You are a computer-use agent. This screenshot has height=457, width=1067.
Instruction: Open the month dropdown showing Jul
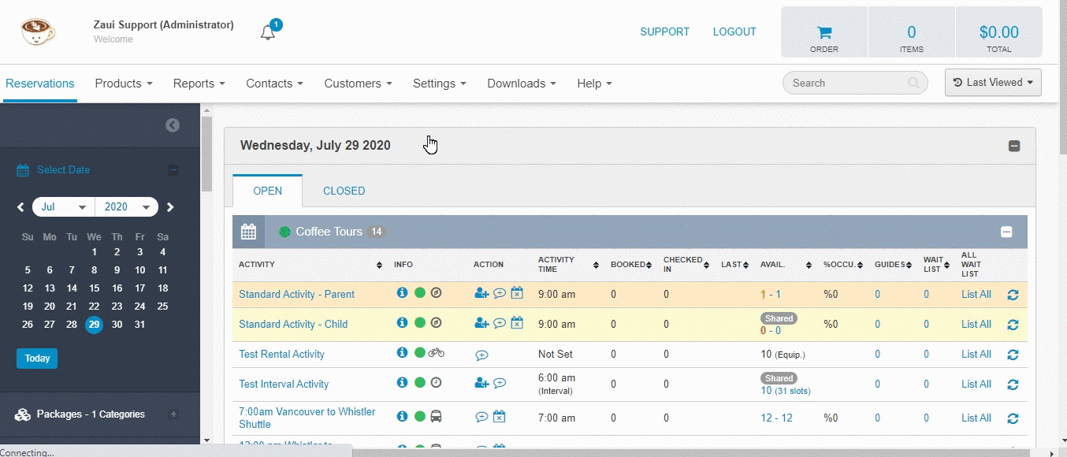64,207
